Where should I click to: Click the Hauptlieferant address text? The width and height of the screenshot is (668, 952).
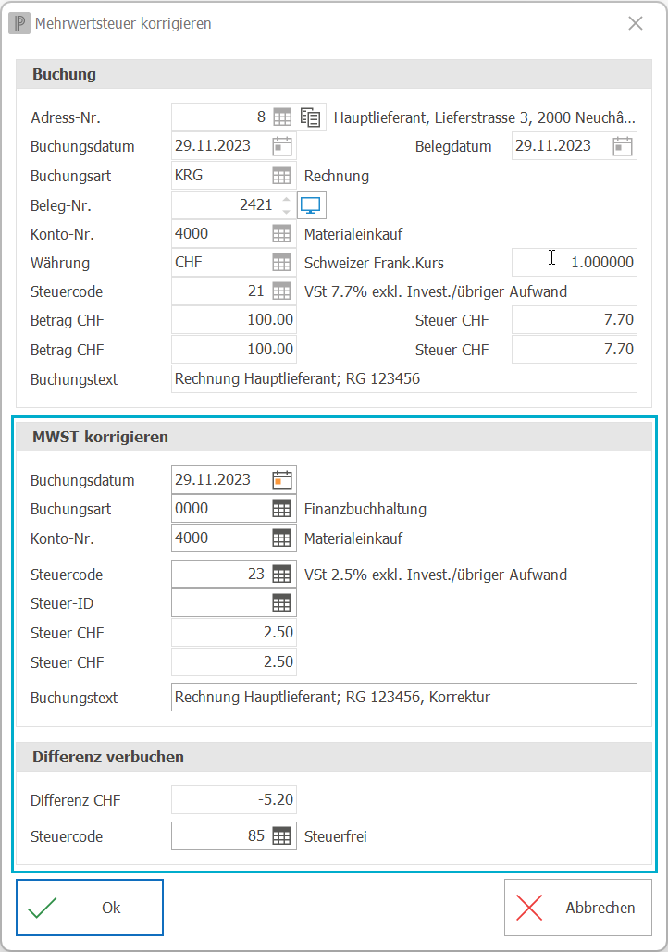[x=485, y=117]
